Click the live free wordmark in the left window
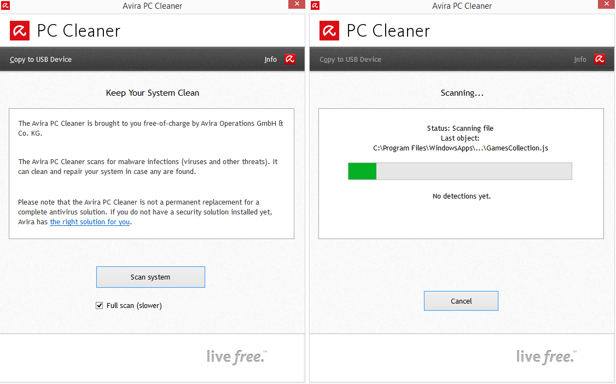The width and height of the screenshot is (616, 384). click(236, 356)
